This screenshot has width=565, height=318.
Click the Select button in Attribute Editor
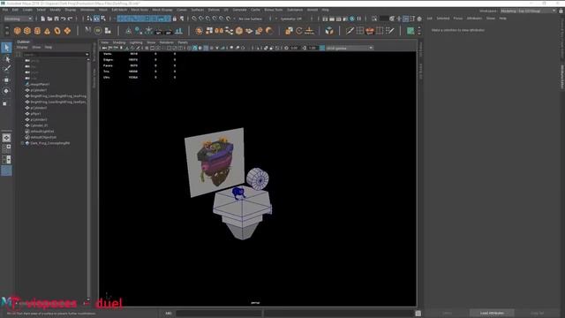447,313
